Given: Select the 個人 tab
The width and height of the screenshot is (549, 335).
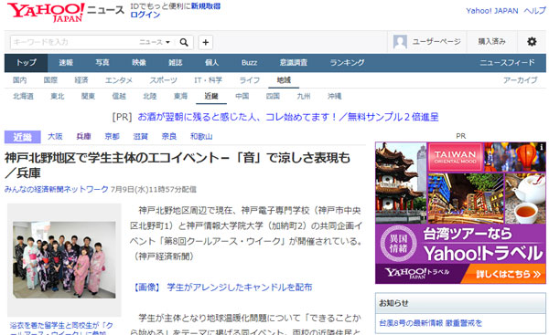Looking at the screenshot, I should tap(211, 63).
